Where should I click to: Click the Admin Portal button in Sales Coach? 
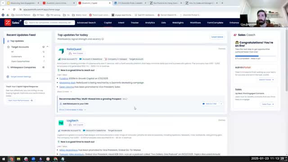pyautogui.click(x=266, y=80)
